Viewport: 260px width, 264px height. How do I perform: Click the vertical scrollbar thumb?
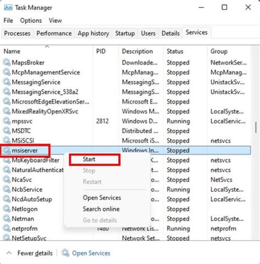tap(256, 127)
